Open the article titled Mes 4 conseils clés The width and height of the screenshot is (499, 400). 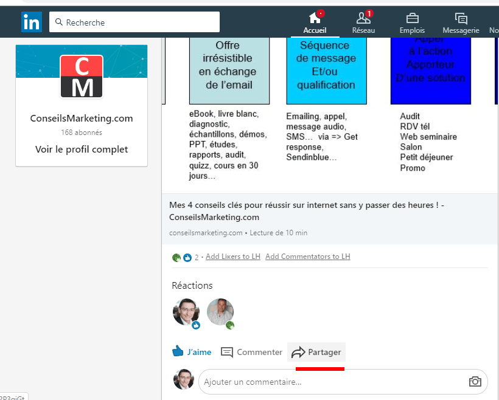click(x=307, y=211)
